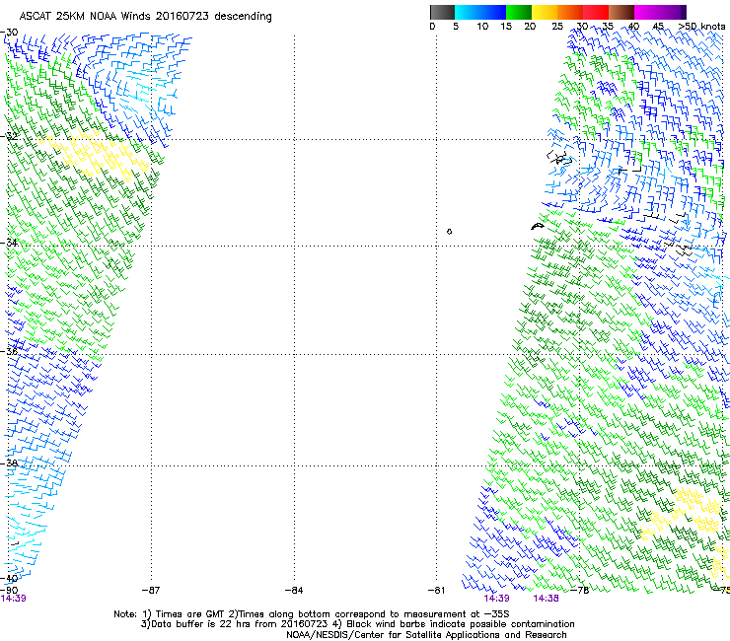
Task: Click the gray 0–5 knots segment of color bar
Action: click(x=442, y=12)
